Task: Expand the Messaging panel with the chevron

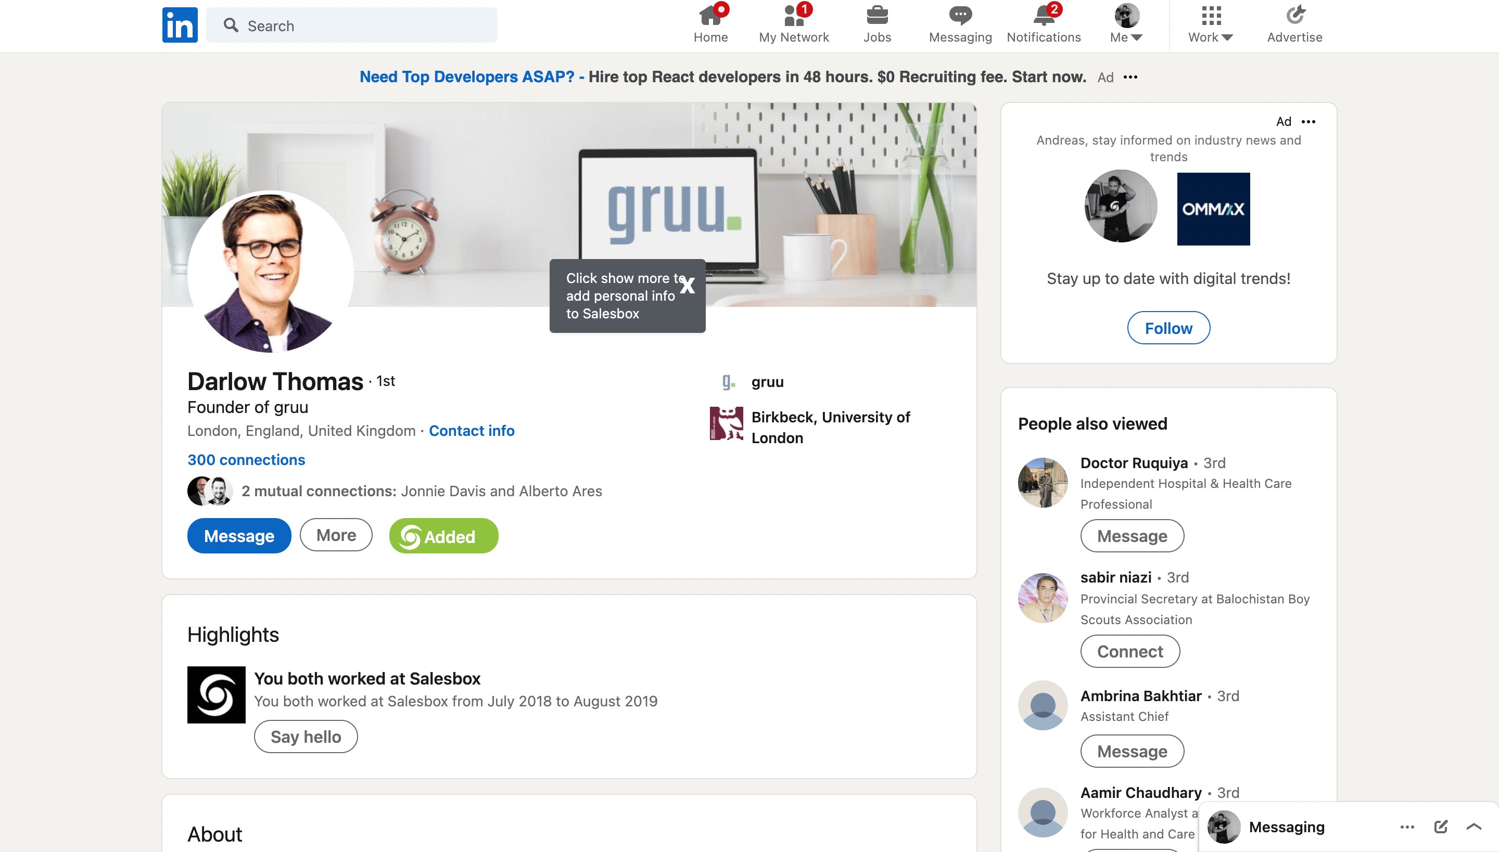Action: (1474, 826)
